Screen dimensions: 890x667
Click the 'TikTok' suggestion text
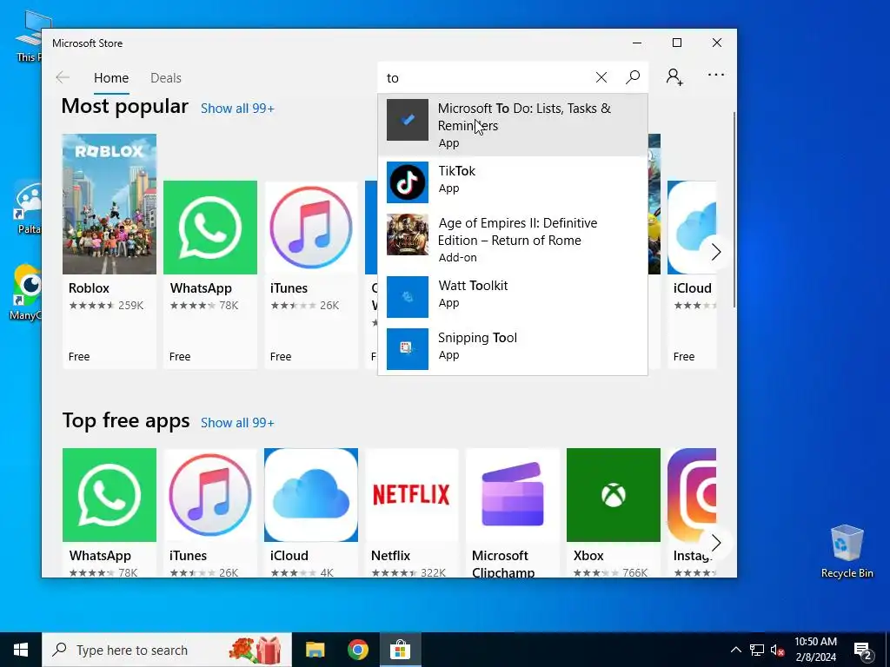click(x=457, y=171)
